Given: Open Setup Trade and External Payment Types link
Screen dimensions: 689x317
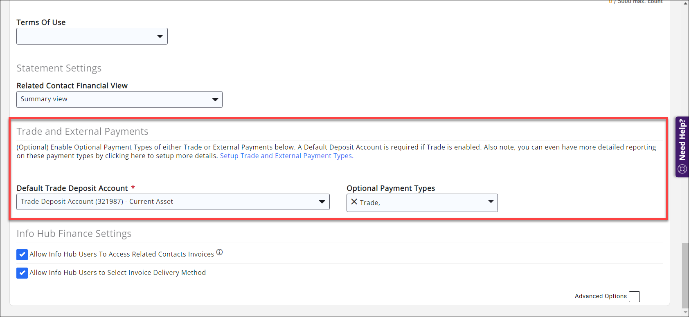Looking at the screenshot, I should 286,156.
